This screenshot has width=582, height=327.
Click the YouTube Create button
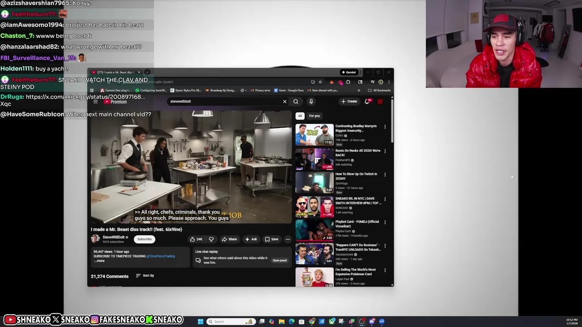[x=349, y=101]
